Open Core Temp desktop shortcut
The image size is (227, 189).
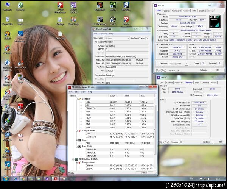tap(73, 21)
